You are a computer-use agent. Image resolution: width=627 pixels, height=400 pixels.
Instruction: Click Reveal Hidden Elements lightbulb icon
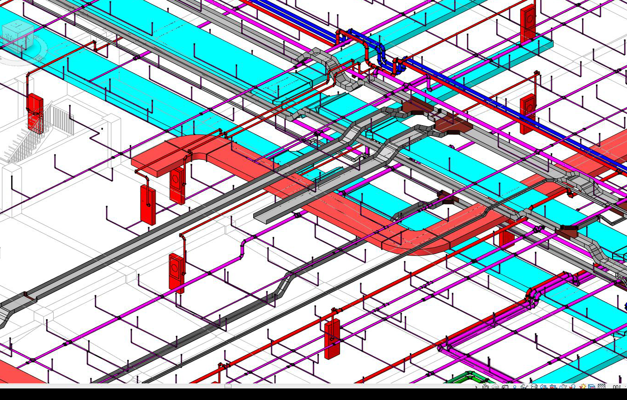point(515,387)
